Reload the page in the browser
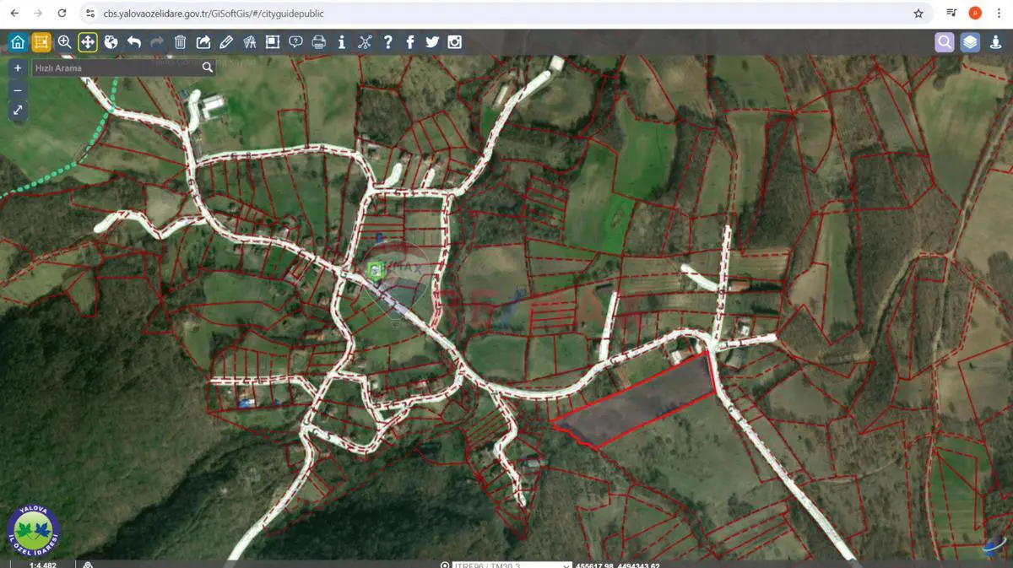The image size is (1013, 568). (x=62, y=14)
